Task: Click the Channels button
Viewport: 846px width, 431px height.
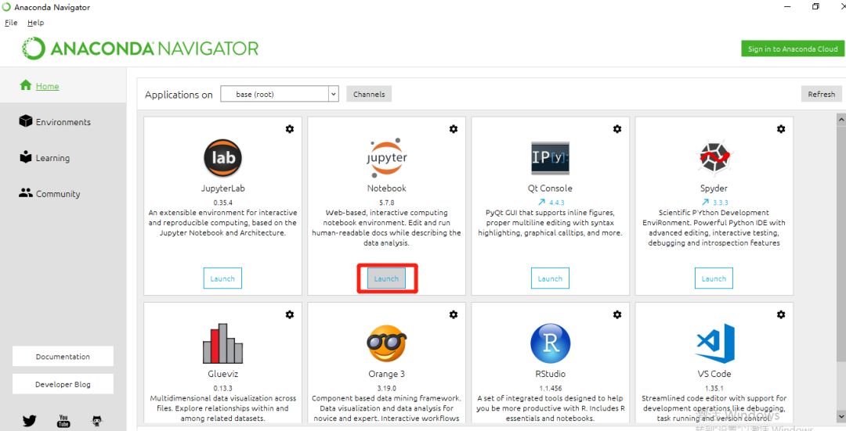Action: click(x=369, y=94)
